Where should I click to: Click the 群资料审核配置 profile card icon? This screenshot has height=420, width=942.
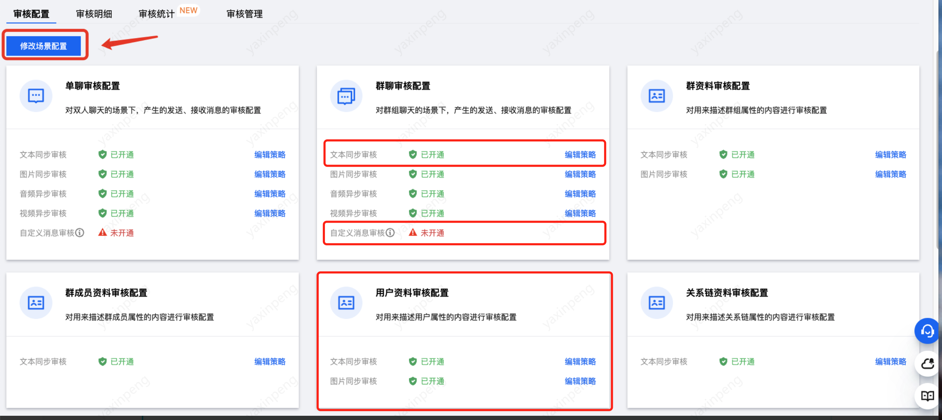pyautogui.click(x=657, y=96)
